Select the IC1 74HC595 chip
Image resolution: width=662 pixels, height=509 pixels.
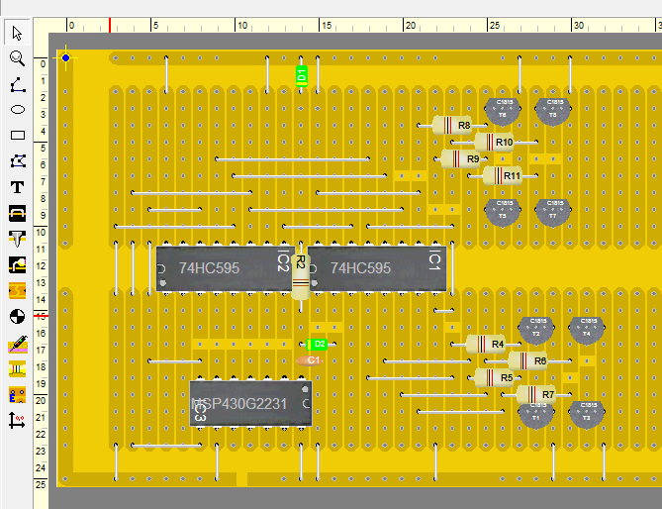coord(377,268)
